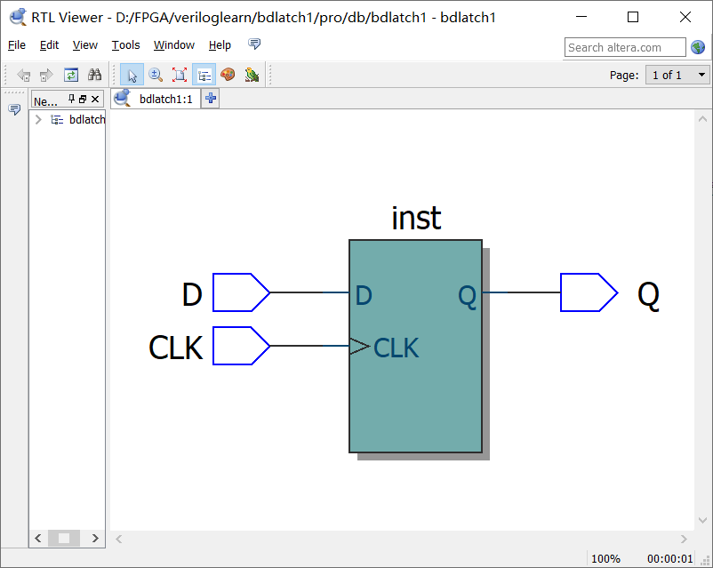Click the CLK port inside inst block
The image size is (713, 568).
click(396, 348)
